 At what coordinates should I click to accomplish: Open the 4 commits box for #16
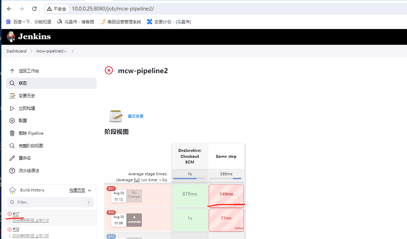[134, 220]
